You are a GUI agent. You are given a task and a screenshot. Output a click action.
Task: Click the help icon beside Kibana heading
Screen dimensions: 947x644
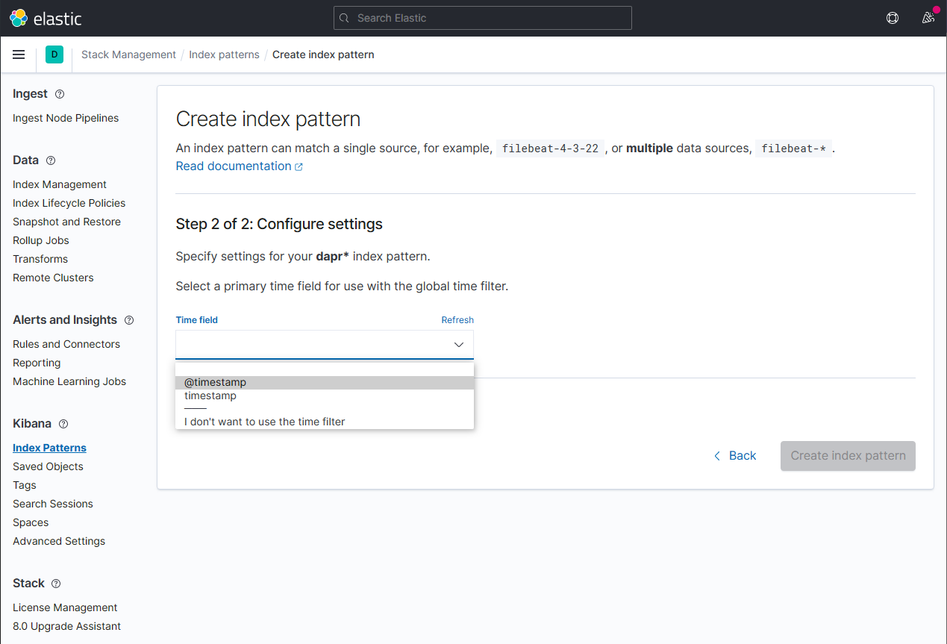click(64, 423)
